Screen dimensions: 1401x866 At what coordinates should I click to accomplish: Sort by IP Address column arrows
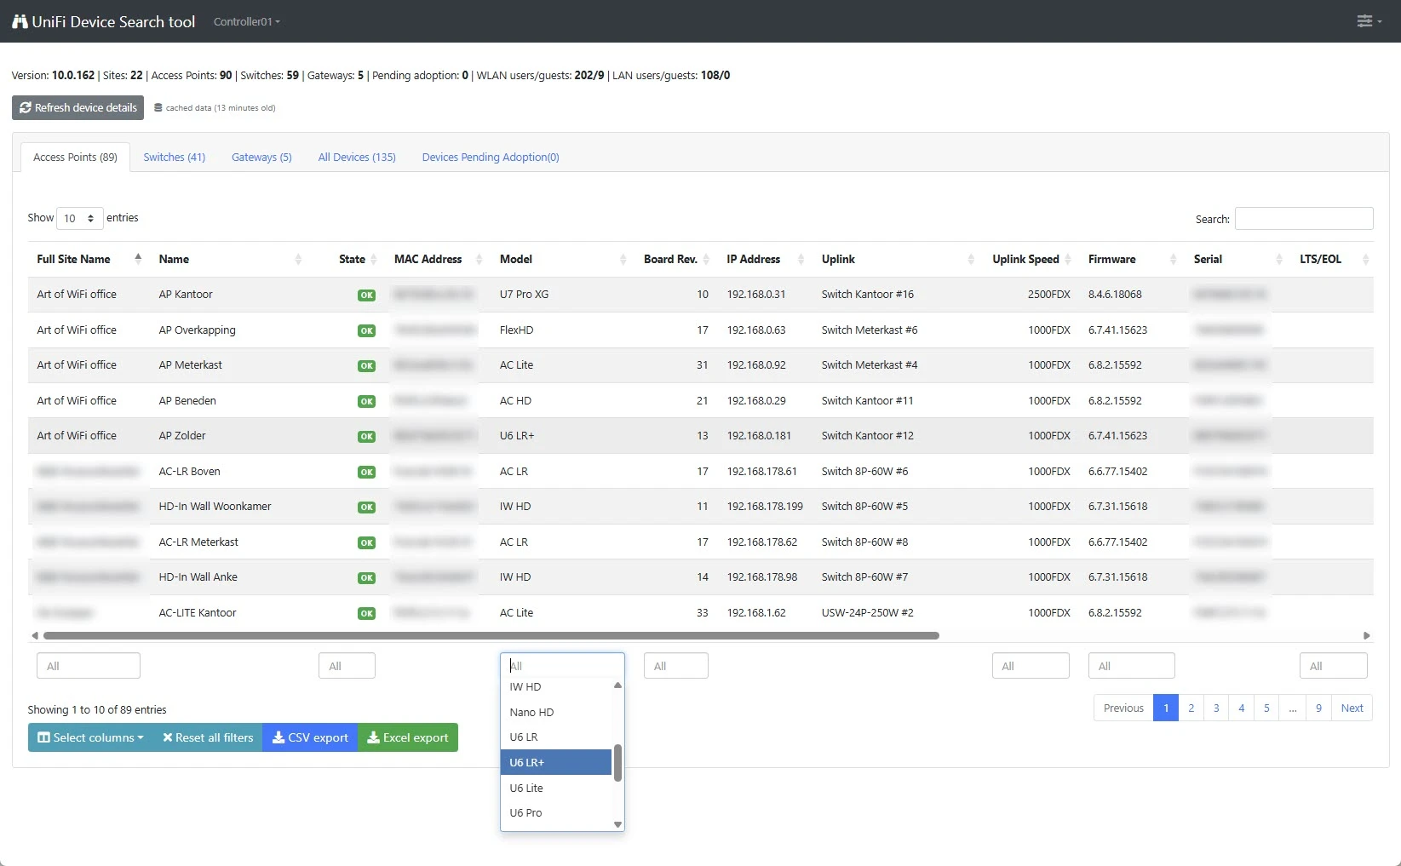coord(801,259)
